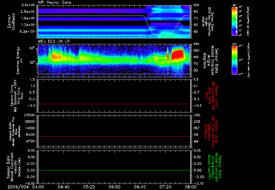The width and height of the screenshot is (275, 190).
Task: Select the 04:00 time axis label
Action: 38,187
